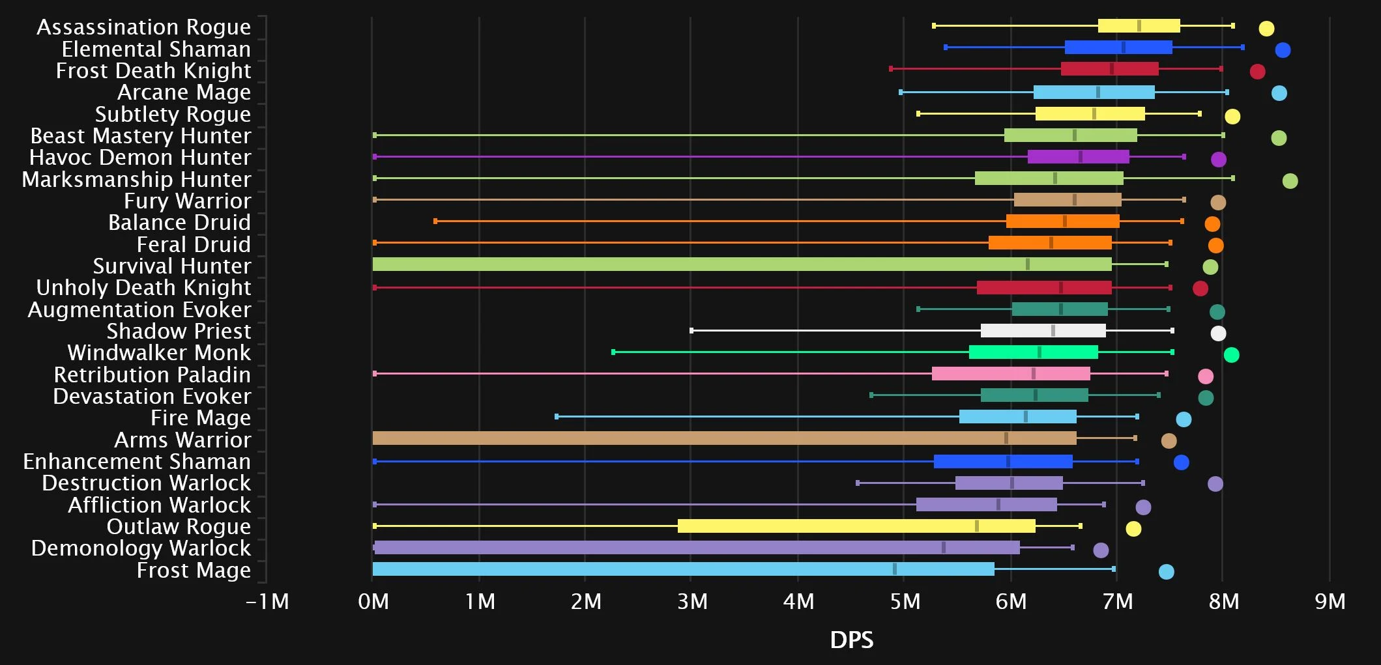
Task: Click the Elemental Shaman outlier dot
Action: tap(1282, 50)
